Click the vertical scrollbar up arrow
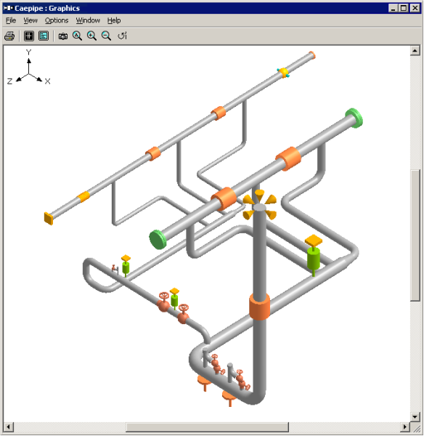This screenshot has height=436, width=424. (415, 51)
